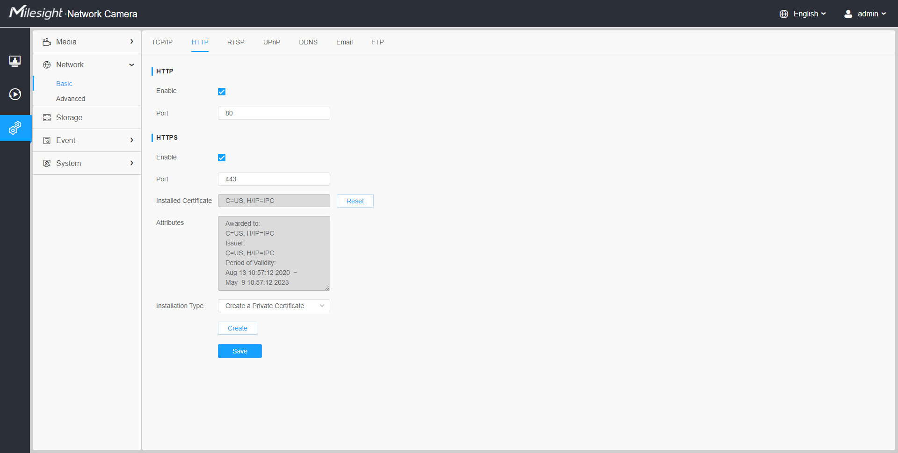
Task: Open the Installation Type dropdown
Action: click(x=274, y=306)
